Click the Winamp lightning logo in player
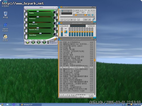Screen dimensions: 142x106 pos(93,19)
